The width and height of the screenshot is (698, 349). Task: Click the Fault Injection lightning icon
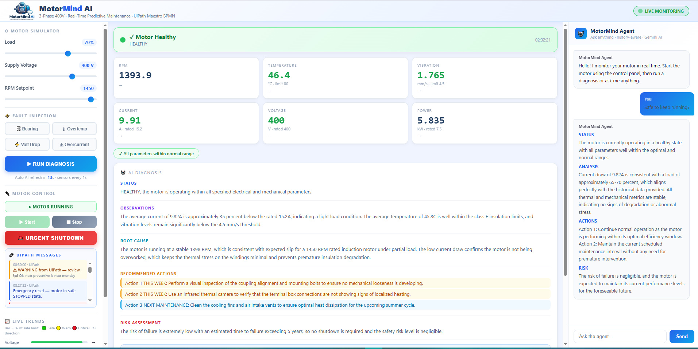(x=7, y=116)
